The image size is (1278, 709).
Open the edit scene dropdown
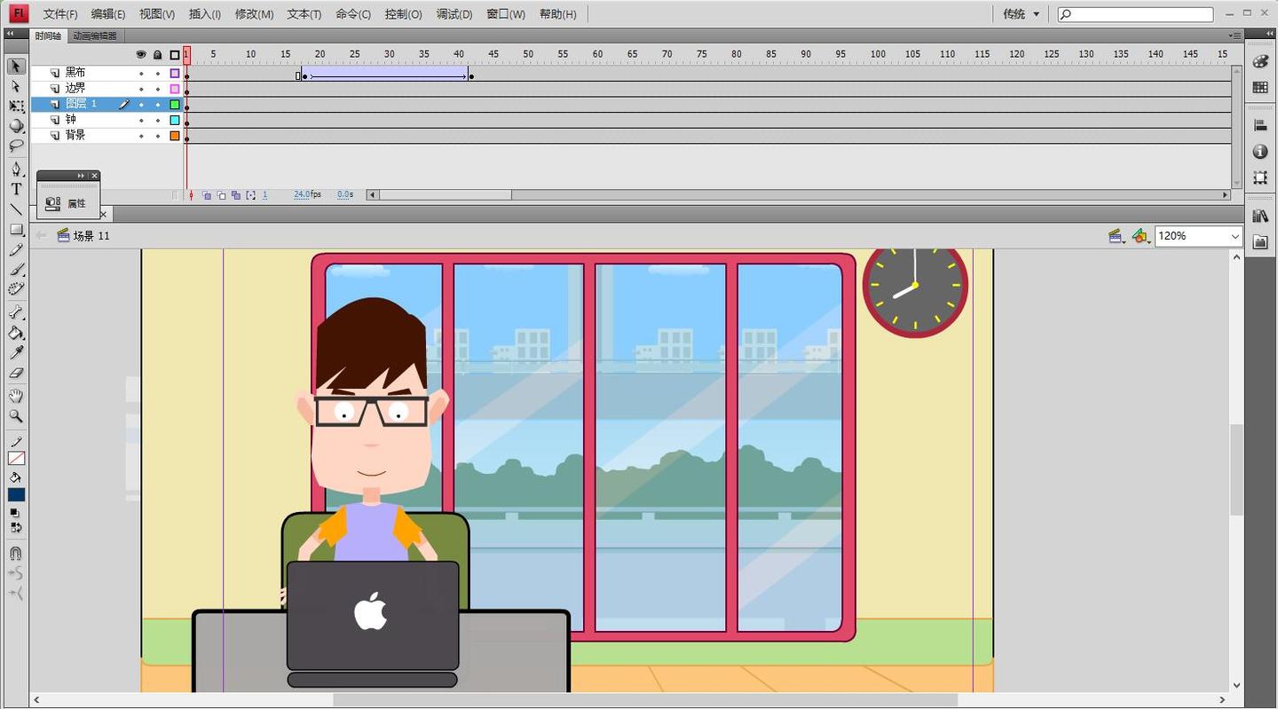(1116, 236)
